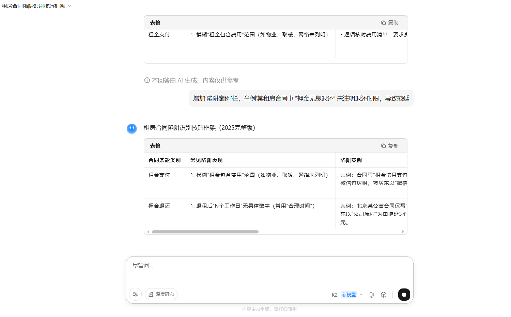
Task: Click the 新模型 badge next to K2
Action: click(x=349, y=295)
